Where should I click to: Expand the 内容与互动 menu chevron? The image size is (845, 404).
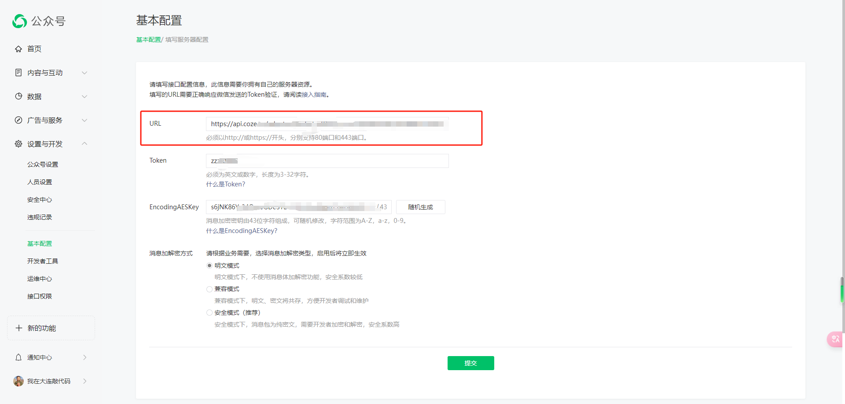pos(84,73)
